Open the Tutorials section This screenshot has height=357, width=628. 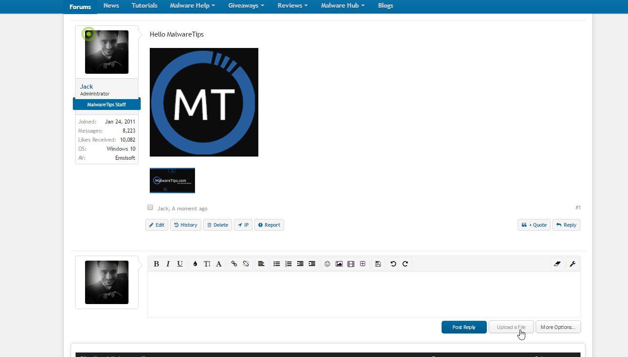[x=144, y=5]
